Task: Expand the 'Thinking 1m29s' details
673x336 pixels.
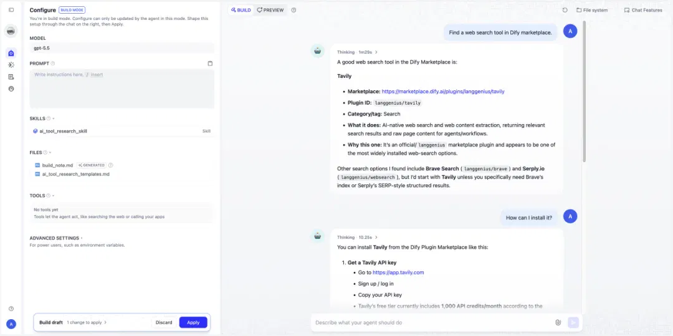Action: (357, 52)
